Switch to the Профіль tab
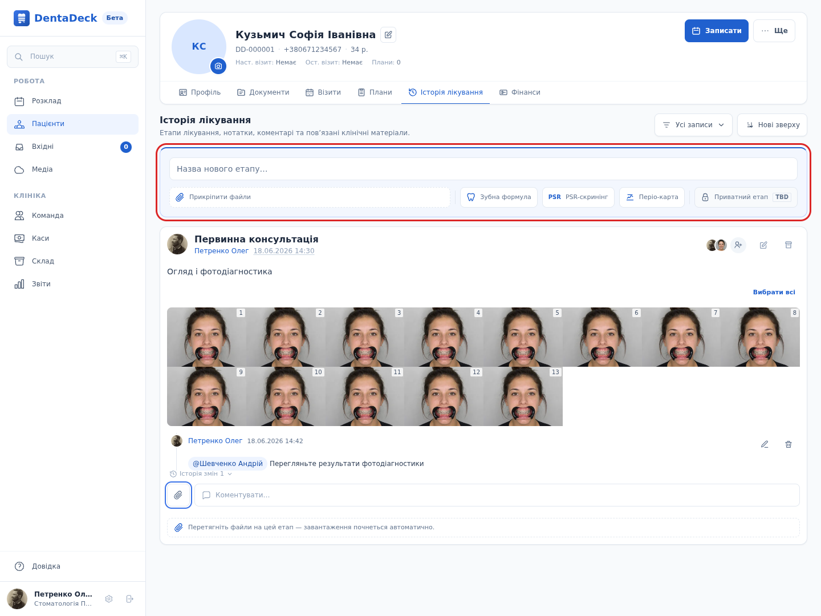Screen dimensions: 821x616 [x=200, y=92]
